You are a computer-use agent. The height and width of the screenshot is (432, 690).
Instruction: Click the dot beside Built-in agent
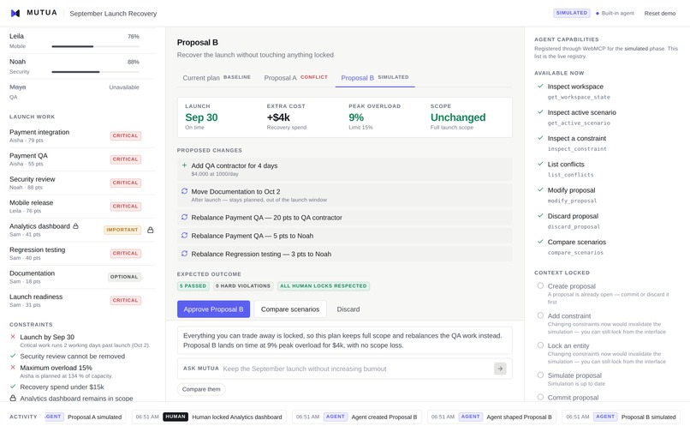598,14
